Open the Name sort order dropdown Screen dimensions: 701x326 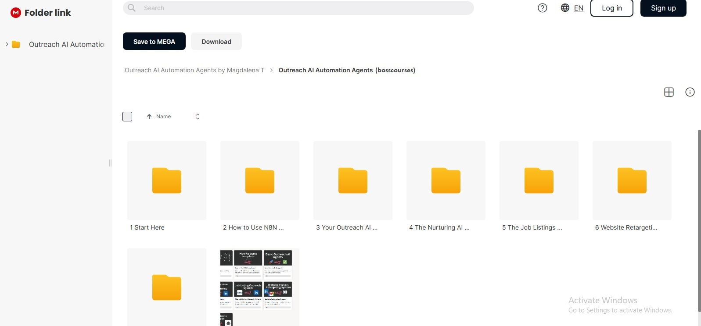point(198,117)
